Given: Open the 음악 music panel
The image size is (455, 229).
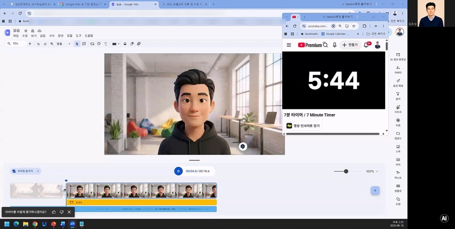Looking at the screenshot, I should [x=398, y=96].
